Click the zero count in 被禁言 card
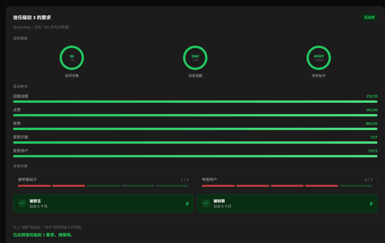The height and width of the screenshot is (243, 385). 187,204
